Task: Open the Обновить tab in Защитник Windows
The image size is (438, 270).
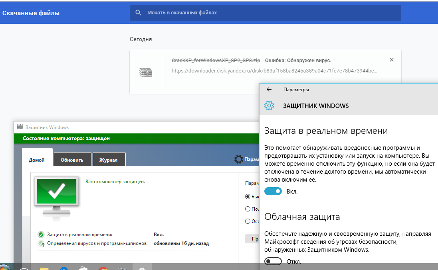Action: (x=72, y=160)
